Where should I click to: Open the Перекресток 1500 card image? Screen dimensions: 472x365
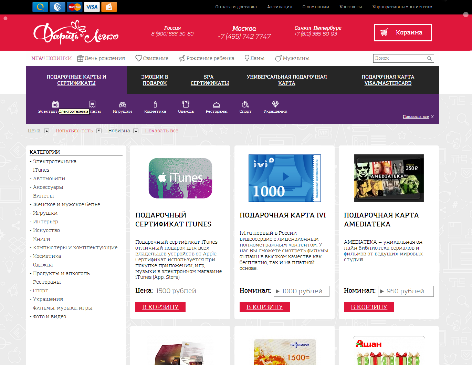click(x=285, y=352)
